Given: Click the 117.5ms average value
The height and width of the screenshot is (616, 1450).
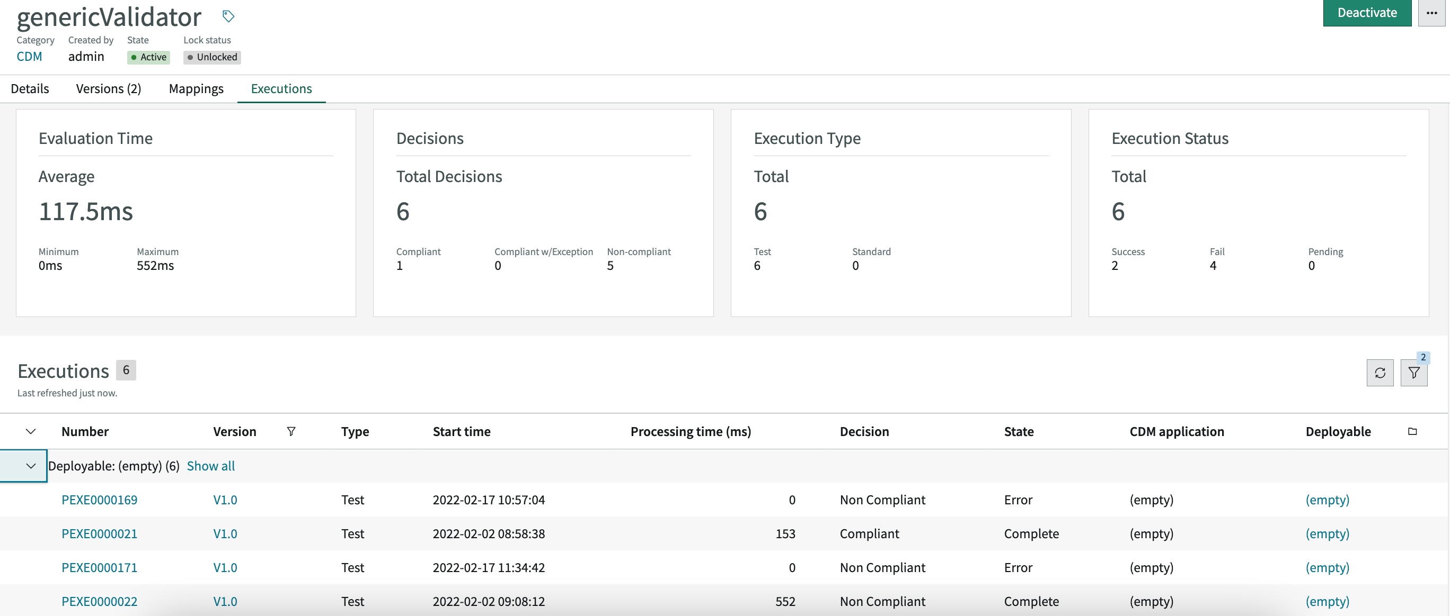Looking at the screenshot, I should pos(85,211).
